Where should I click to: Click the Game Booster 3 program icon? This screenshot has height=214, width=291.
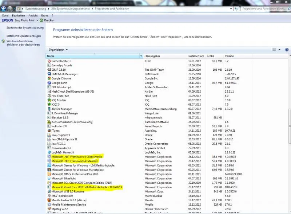pyautogui.click(x=49, y=61)
